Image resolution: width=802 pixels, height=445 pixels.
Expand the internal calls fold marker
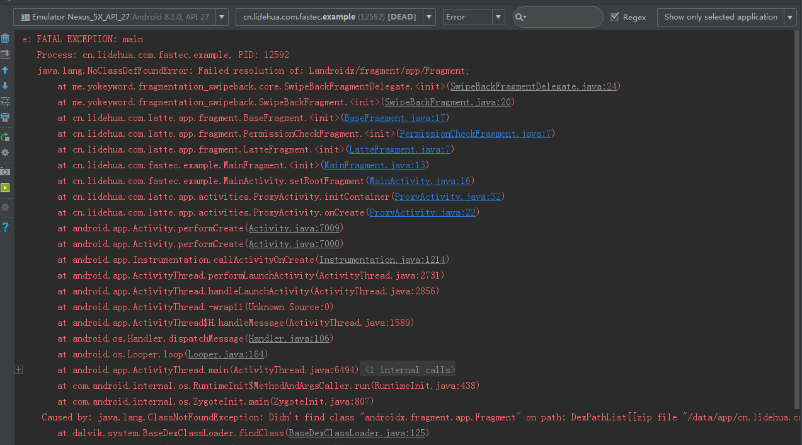[18, 370]
